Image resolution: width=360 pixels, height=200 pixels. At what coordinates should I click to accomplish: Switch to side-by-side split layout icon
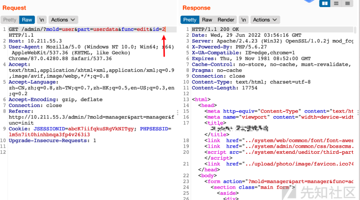point(325,3)
